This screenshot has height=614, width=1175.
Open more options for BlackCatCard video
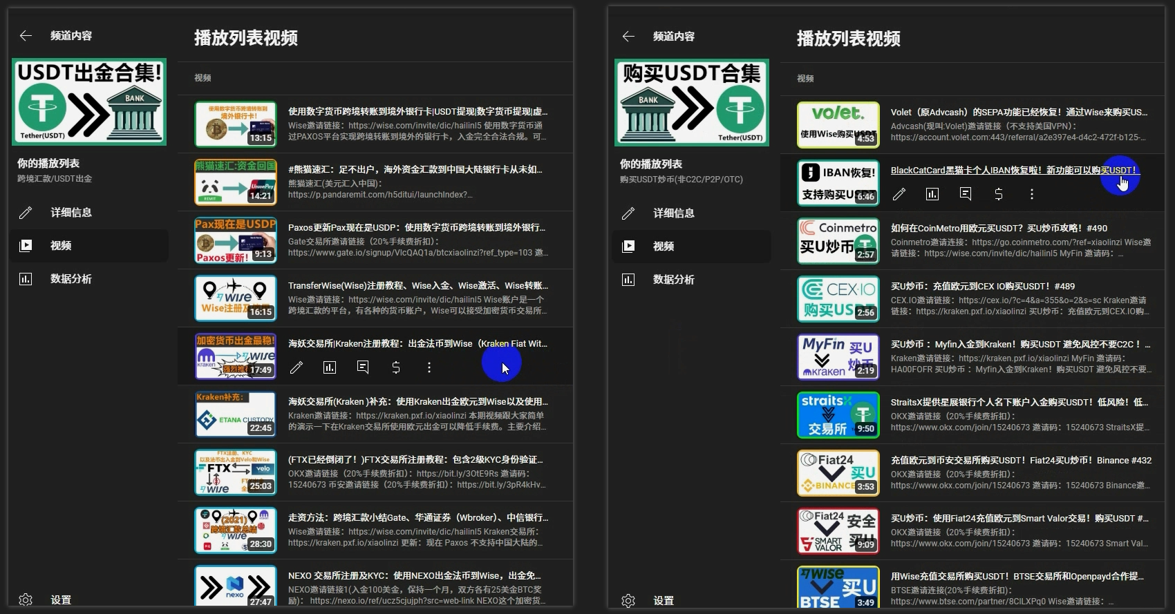(1032, 194)
